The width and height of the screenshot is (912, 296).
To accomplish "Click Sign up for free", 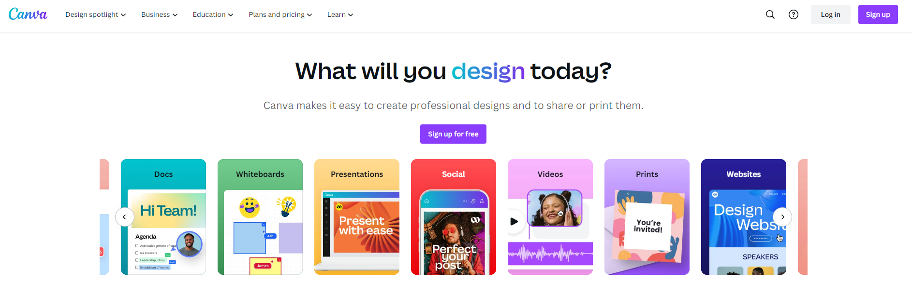I will [453, 134].
